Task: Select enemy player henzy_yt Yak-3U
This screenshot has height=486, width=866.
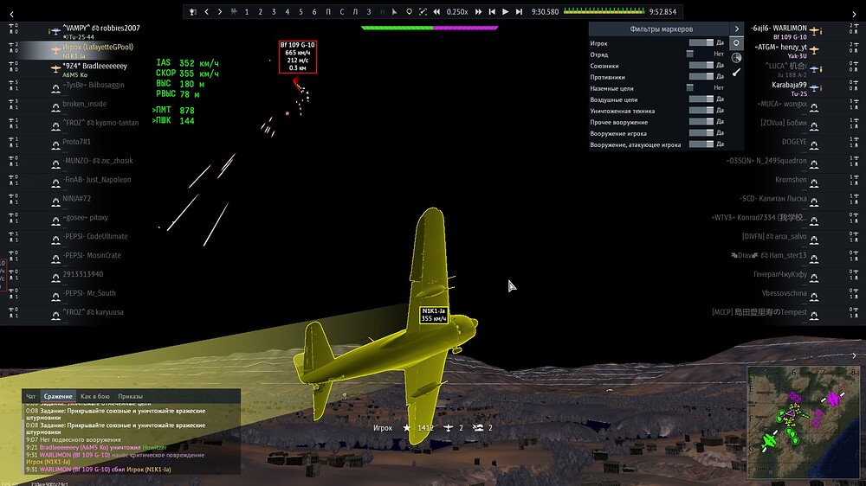Action: (x=780, y=51)
